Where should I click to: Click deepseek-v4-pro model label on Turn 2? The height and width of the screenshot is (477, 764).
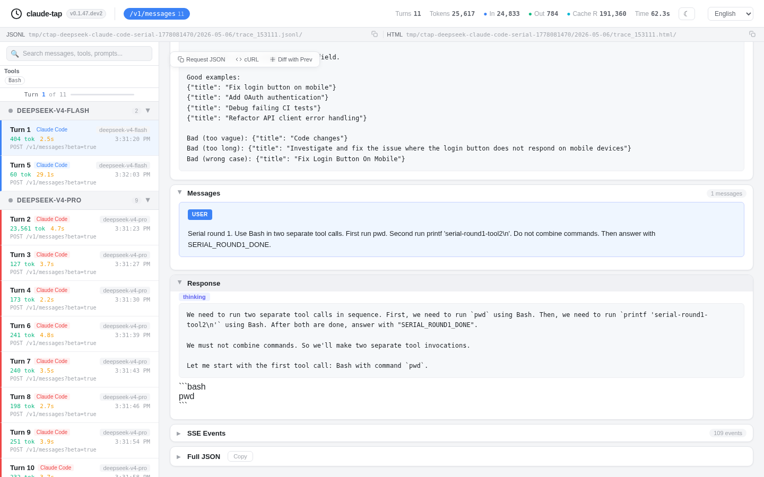click(x=125, y=219)
